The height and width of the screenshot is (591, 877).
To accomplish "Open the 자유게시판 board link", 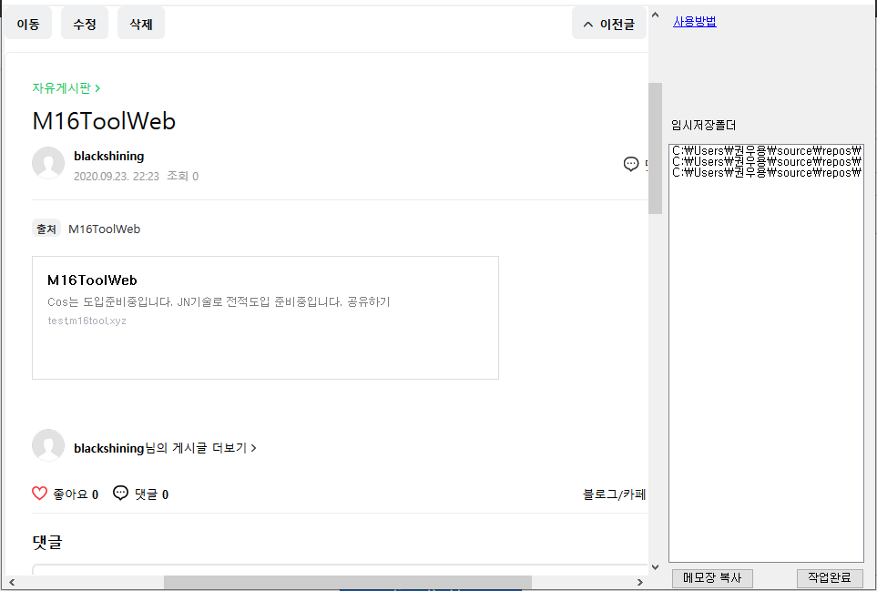I will pos(66,88).
